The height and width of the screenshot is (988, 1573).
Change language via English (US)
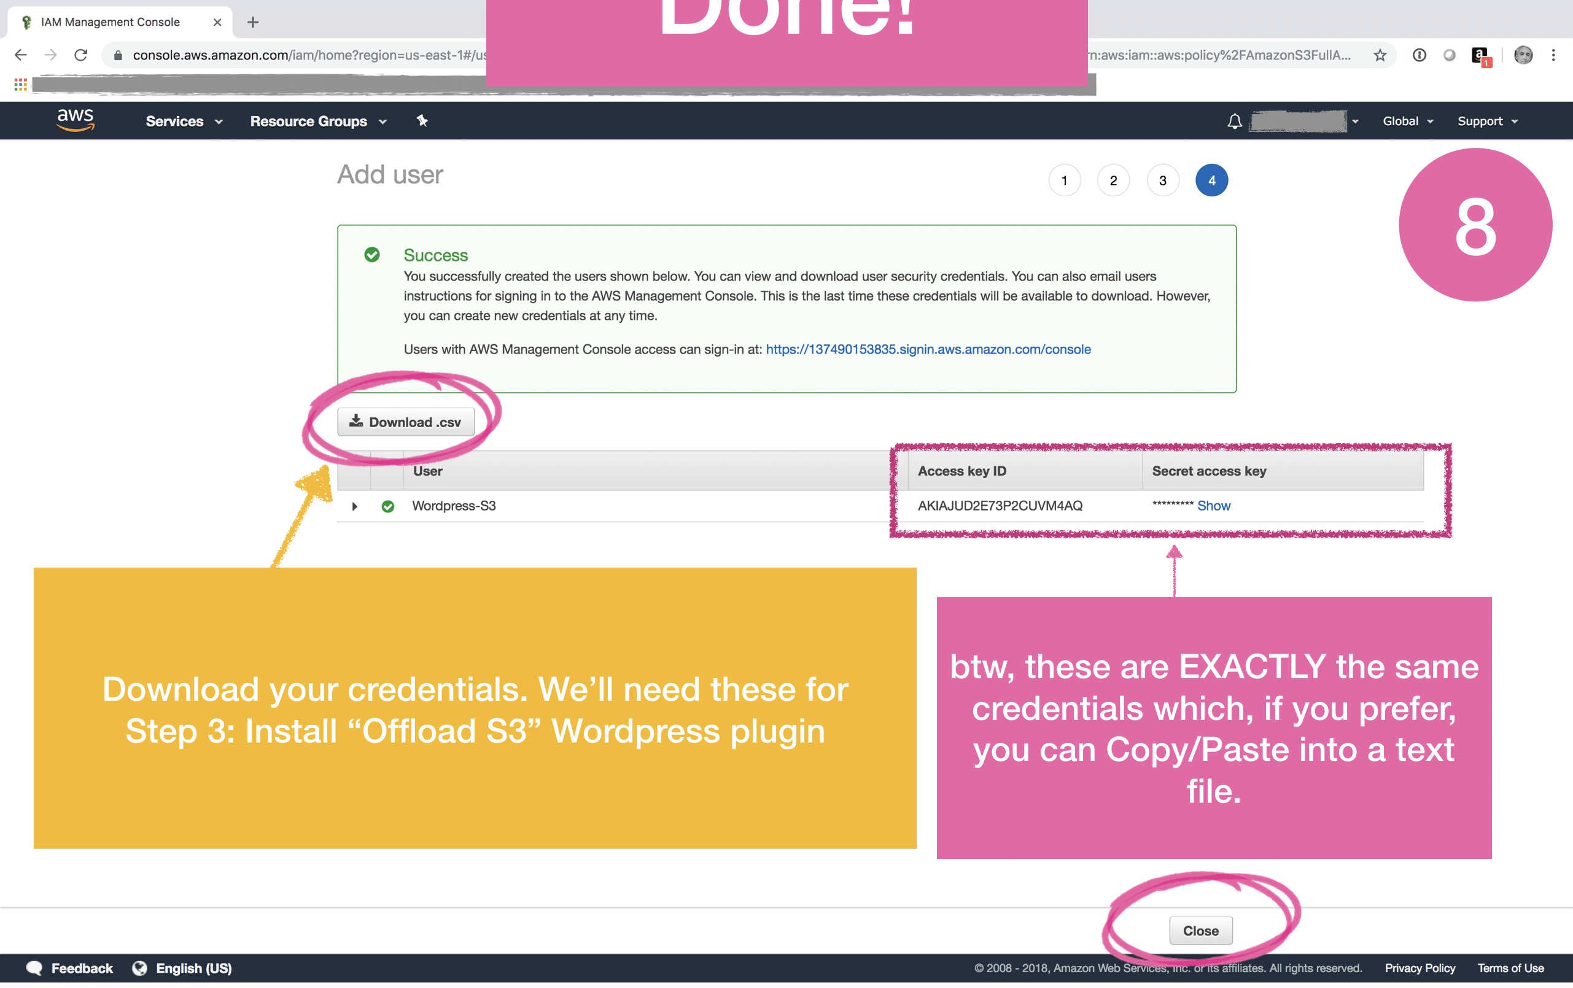coord(193,968)
